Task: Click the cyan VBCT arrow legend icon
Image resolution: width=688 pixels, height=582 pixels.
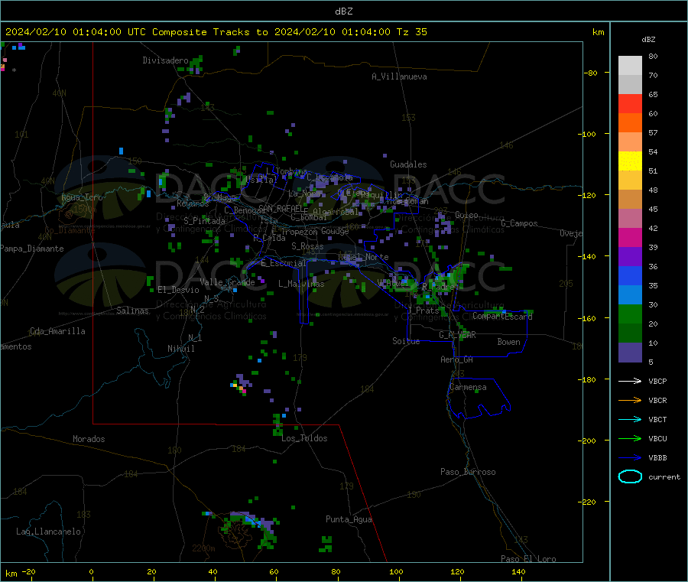Action: [x=630, y=419]
